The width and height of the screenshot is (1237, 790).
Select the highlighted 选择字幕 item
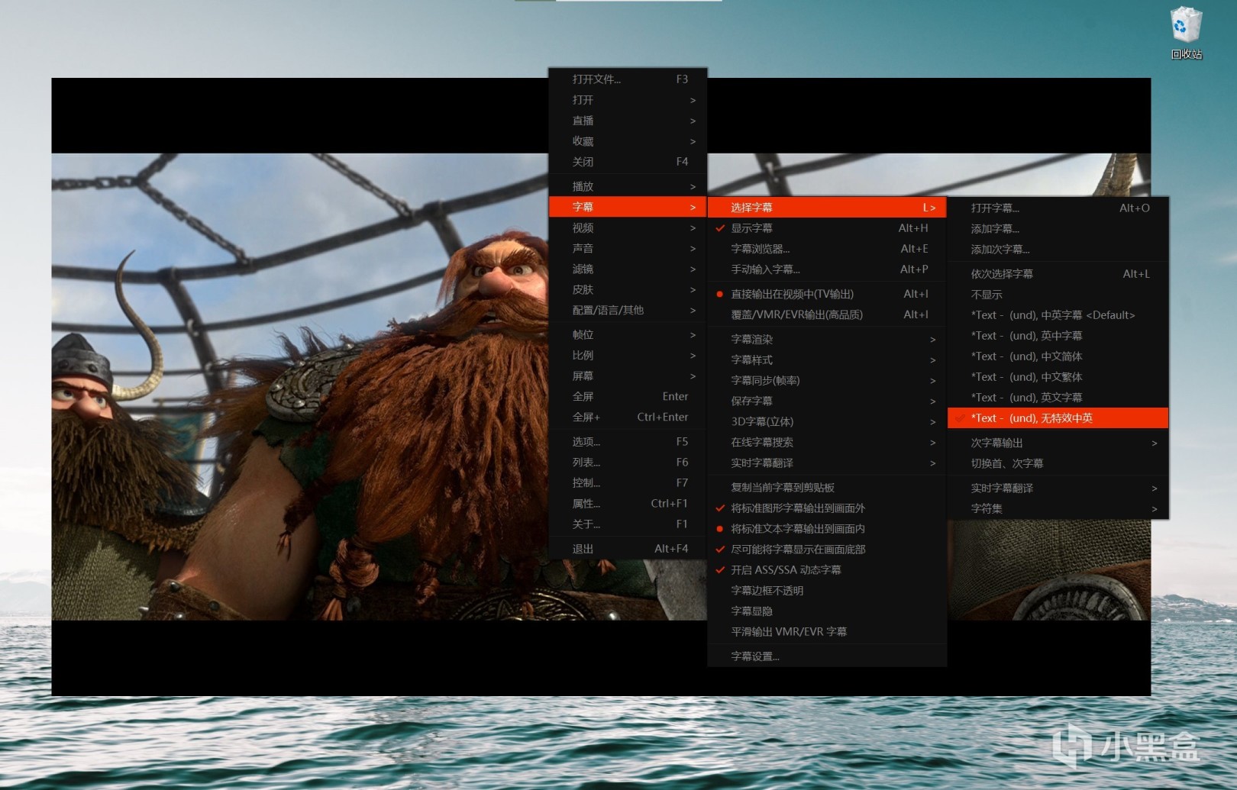[827, 208]
